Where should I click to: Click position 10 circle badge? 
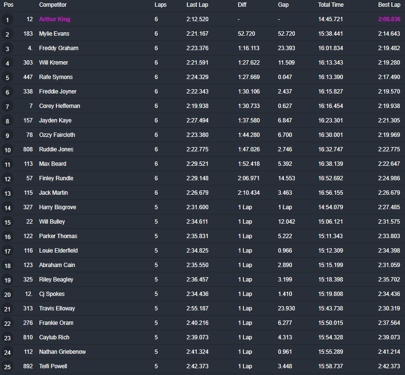pos(7,150)
